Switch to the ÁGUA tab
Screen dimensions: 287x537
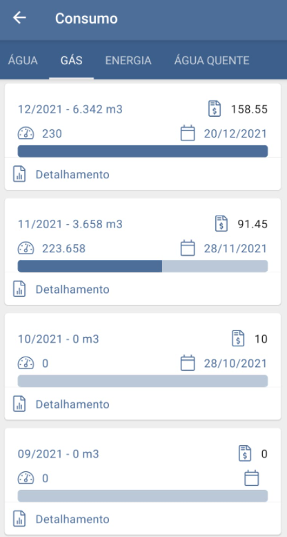tap(23, 60)
